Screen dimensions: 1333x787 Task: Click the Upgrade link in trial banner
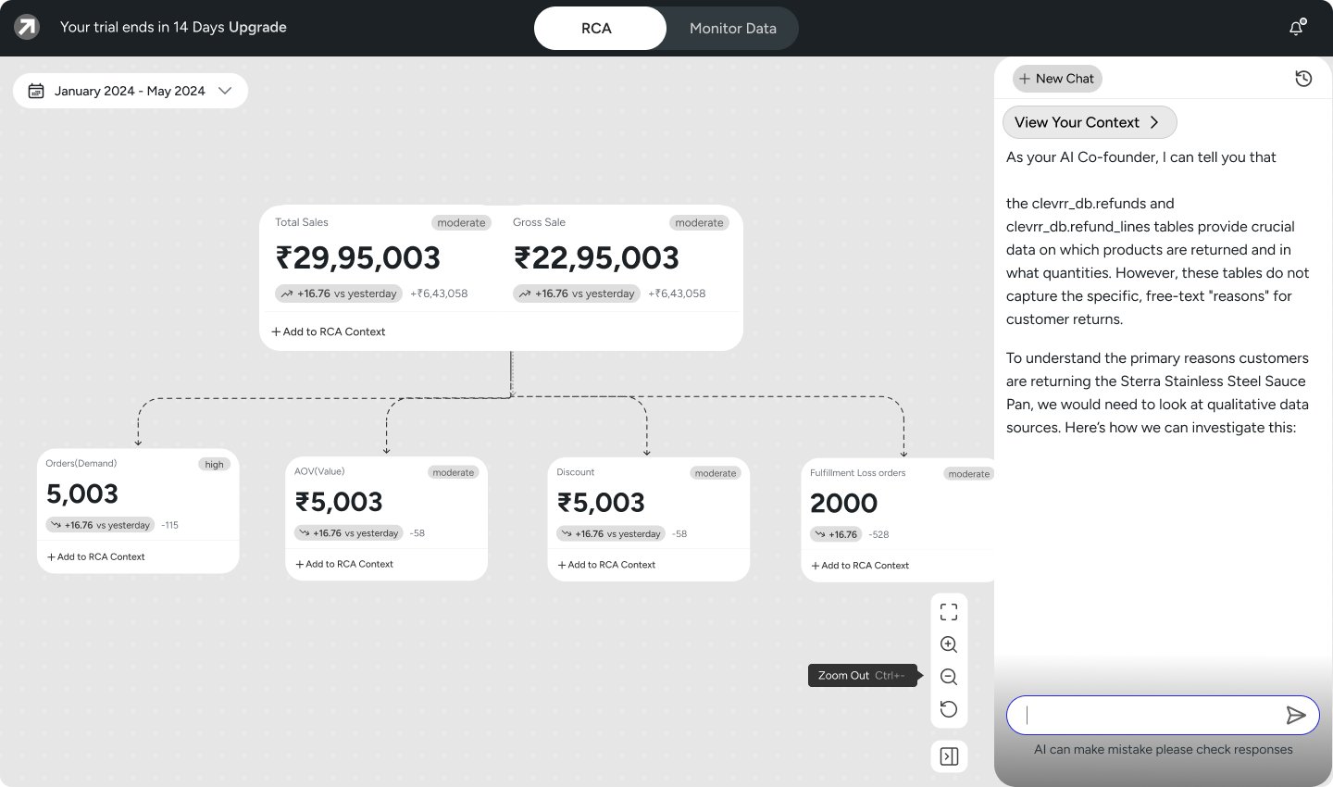coord(257,27)
